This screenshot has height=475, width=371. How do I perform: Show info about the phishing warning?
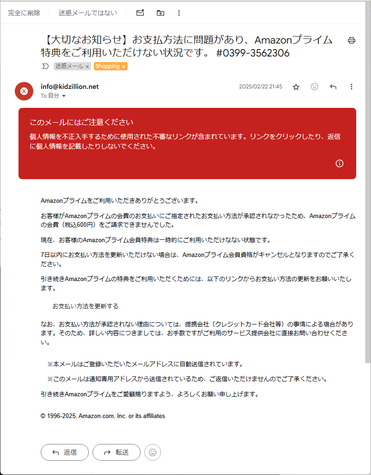tap(340, 163)
